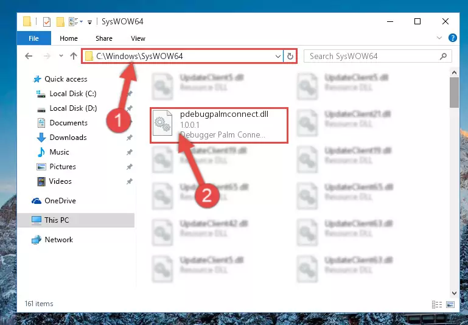Open recent locations dropdown arrow
468x325 pixels.
pos(61,56)
